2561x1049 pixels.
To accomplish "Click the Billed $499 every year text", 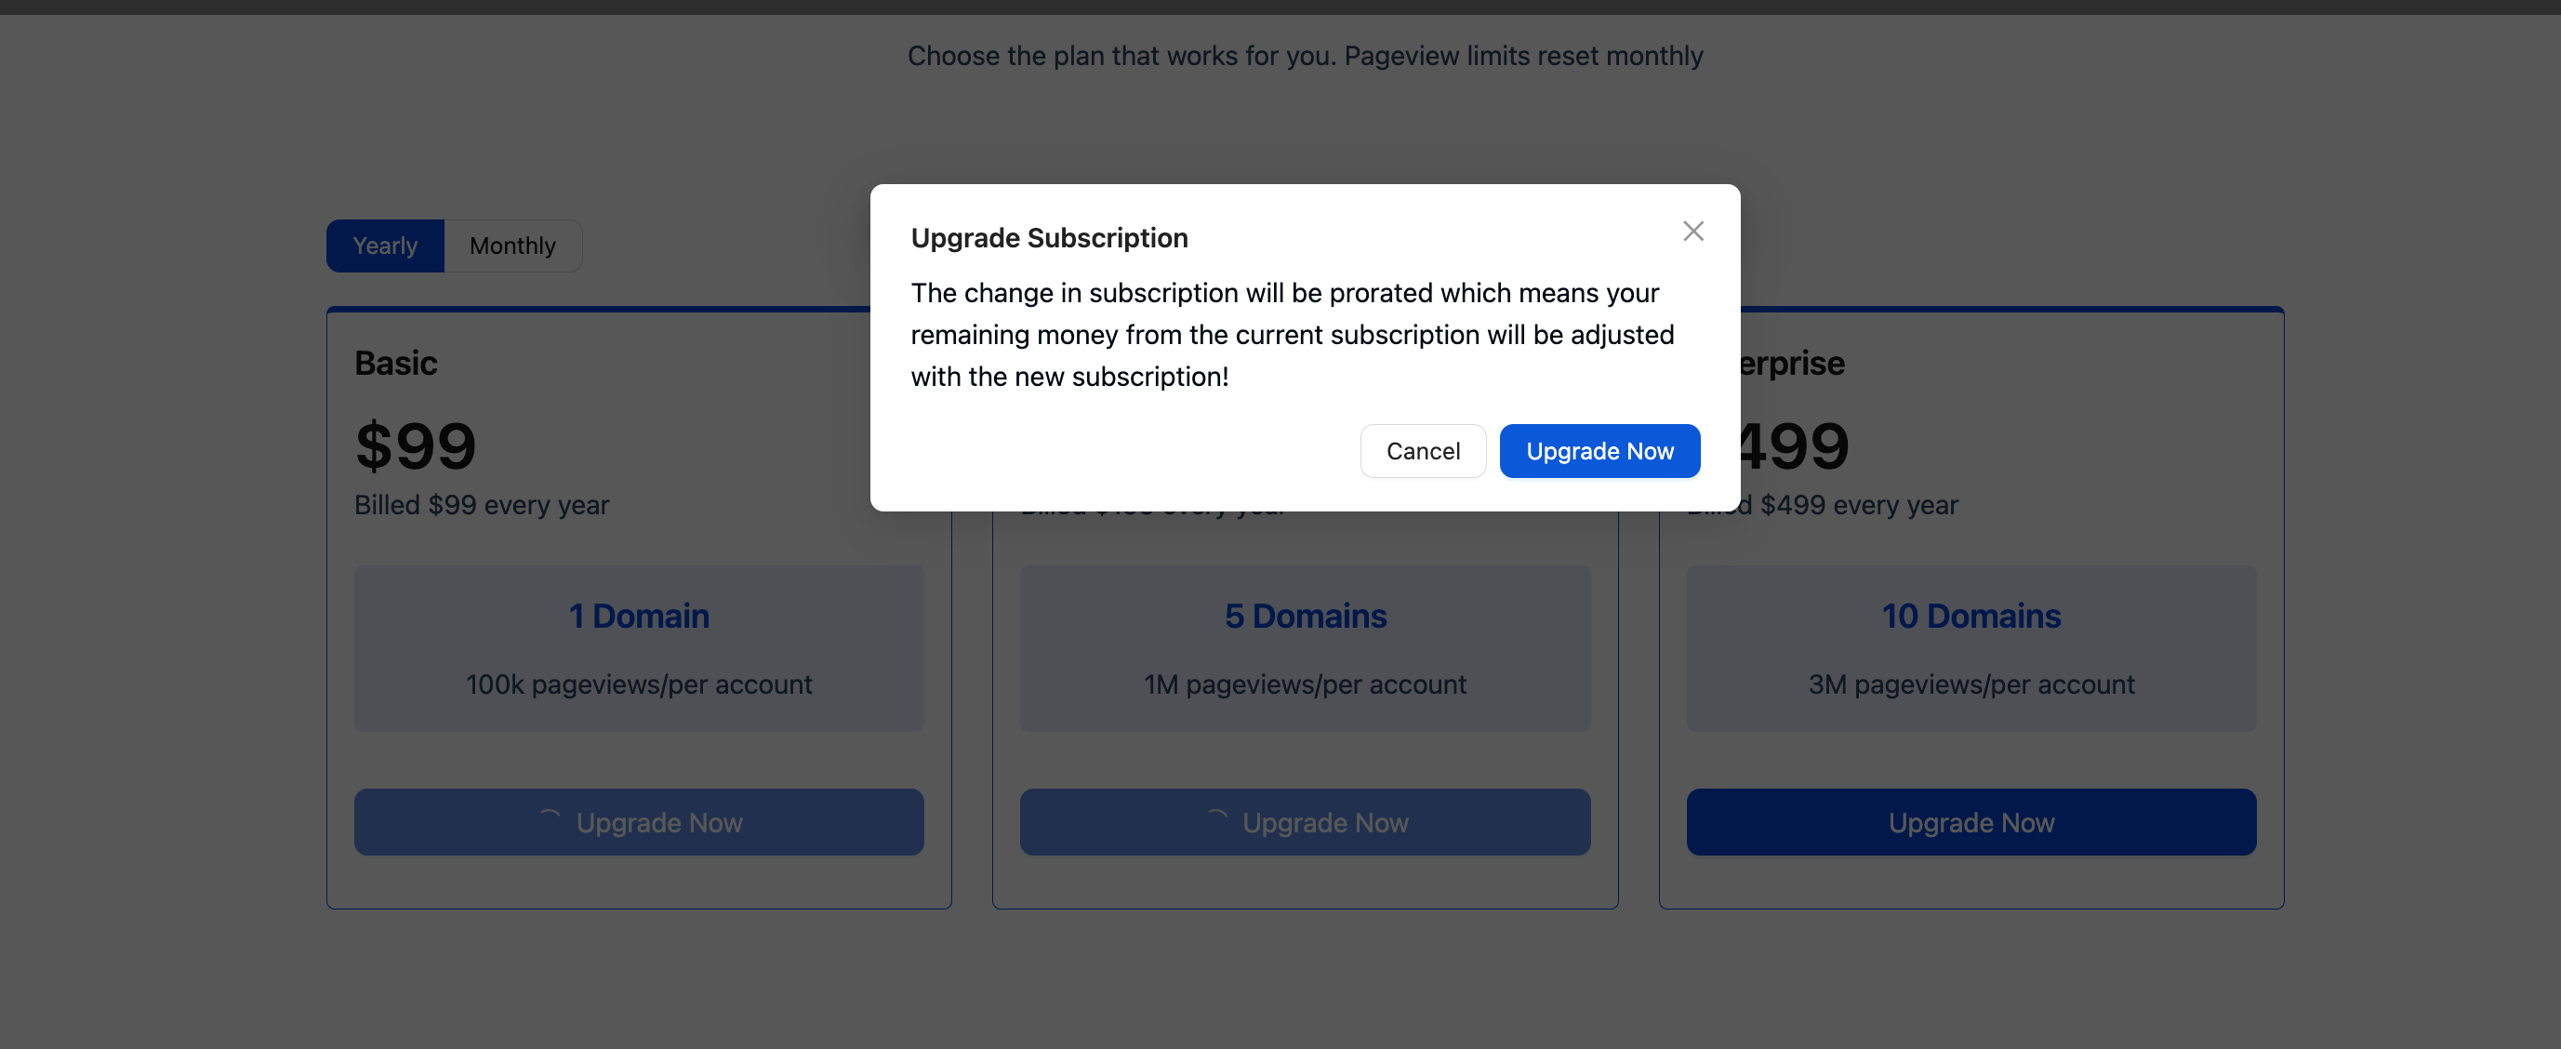I will 1857,505.
